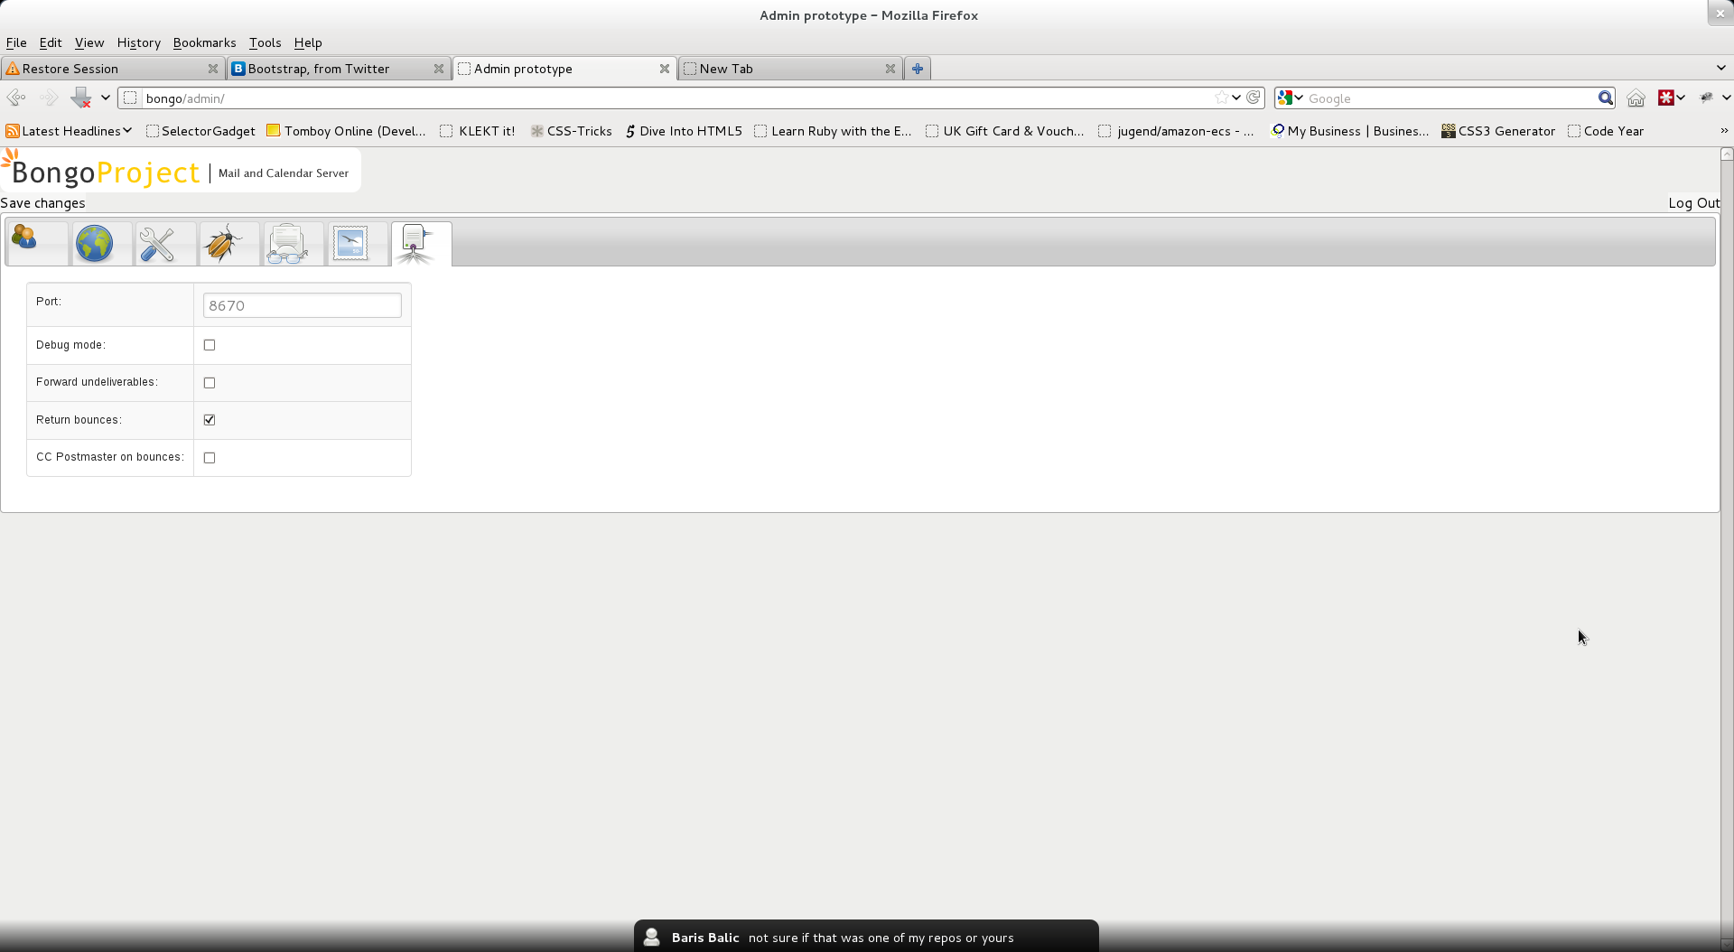Click the Baris Balic chat notification avatar

pyautogui.click(x=651, y=938)
